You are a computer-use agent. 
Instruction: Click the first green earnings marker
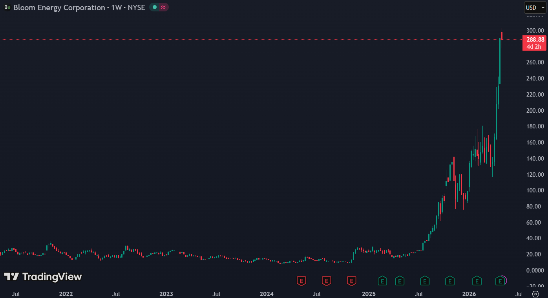click(x=382, y=281)
